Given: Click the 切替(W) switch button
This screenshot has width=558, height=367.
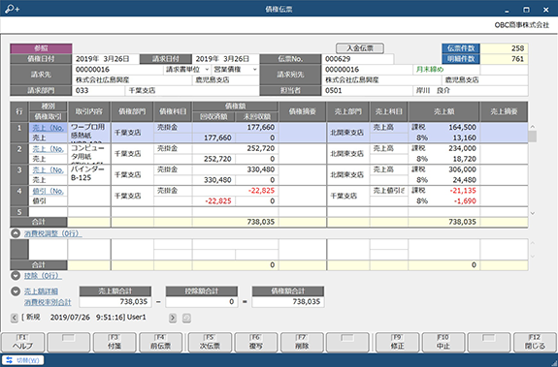Looking at the screenshot, I should coord(23,360).
